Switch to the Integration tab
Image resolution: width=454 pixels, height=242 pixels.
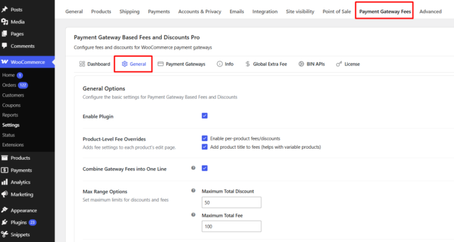[x=265, y=12]
